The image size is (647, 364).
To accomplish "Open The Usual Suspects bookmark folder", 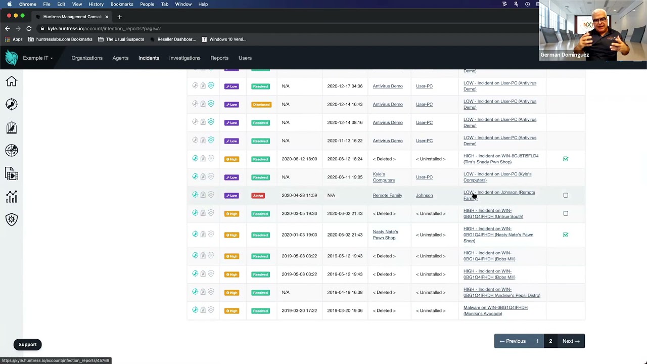I will pos(121,39).
